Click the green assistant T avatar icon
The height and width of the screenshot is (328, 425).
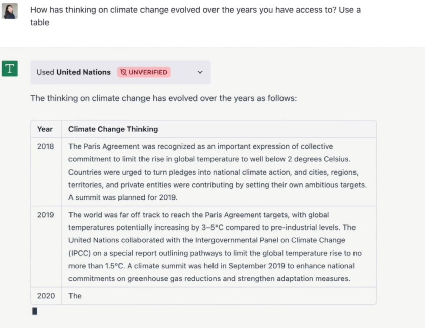(10, 69)
